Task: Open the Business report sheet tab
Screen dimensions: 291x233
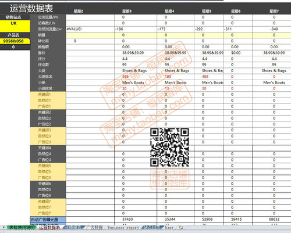Action: click(123, 228)
